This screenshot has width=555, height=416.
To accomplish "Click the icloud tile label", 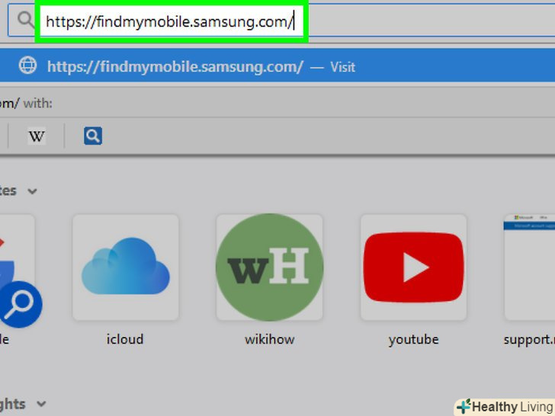I will 125,339.
